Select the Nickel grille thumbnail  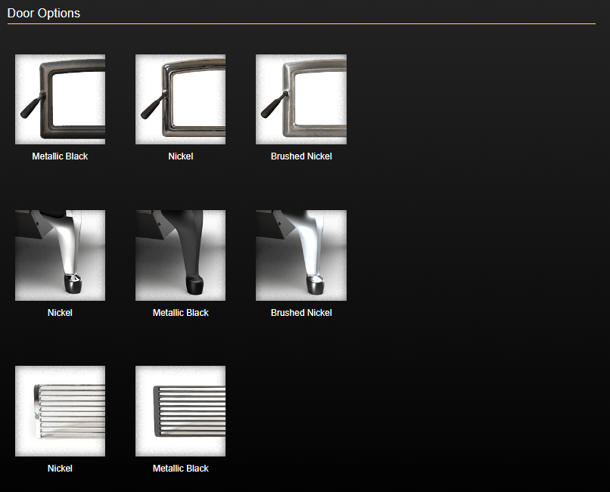[60, 411]
